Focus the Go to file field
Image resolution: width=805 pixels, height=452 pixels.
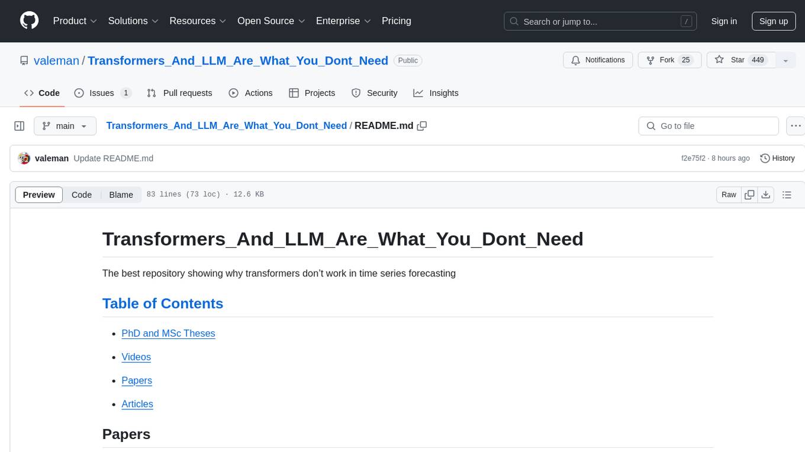[x=709, y=126]
